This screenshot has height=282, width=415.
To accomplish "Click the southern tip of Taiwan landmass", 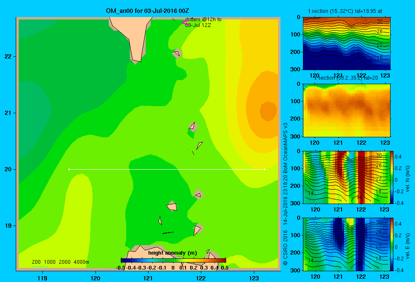I will coord(137,60).
